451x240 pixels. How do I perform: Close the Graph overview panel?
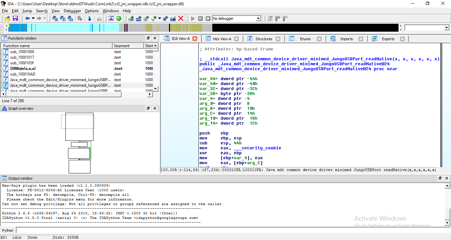tap(155, 108)
